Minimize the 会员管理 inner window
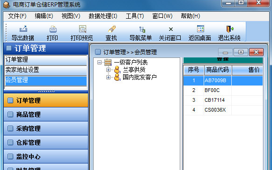The height and width of the screenshot is (170, 272). (225, 52)
